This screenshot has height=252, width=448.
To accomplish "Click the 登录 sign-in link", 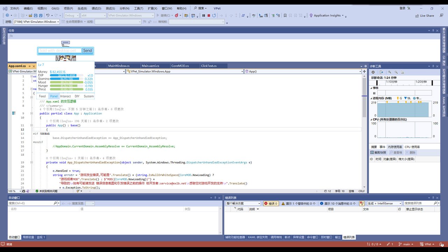I will coord(402,8).
